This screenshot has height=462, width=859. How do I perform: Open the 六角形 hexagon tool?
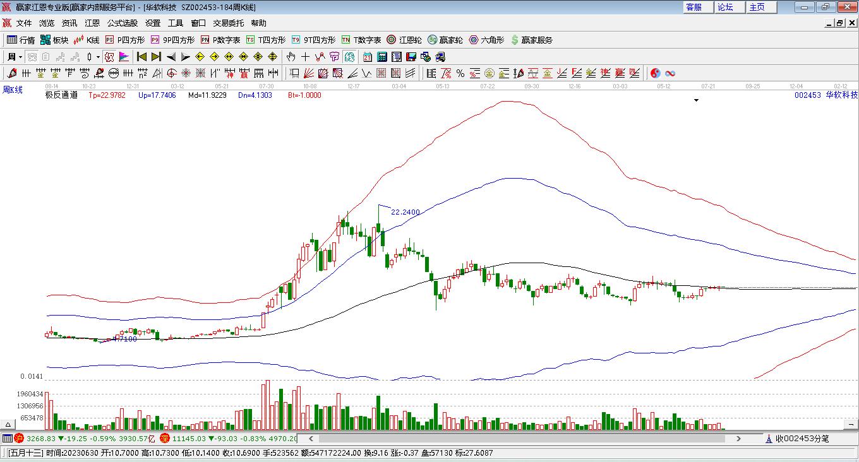[486, 40]
